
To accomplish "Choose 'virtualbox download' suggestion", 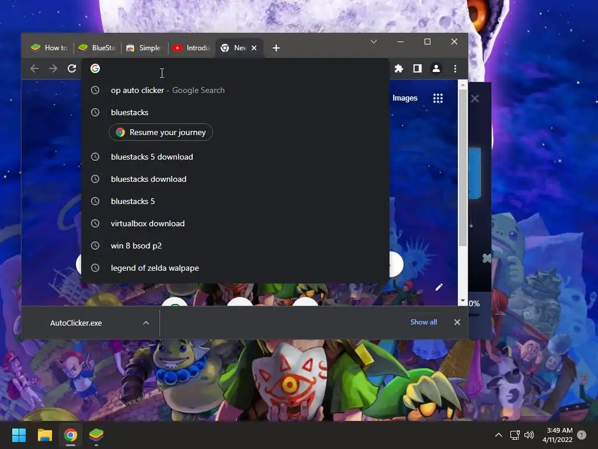I will [x=235, y=223].
